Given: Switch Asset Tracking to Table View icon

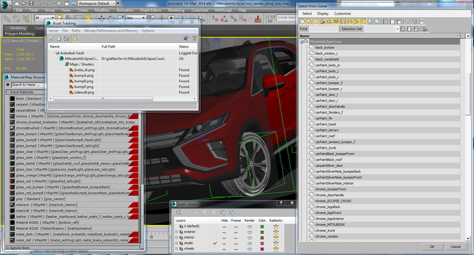Looking at the screenshot, I should pos(75,39).
